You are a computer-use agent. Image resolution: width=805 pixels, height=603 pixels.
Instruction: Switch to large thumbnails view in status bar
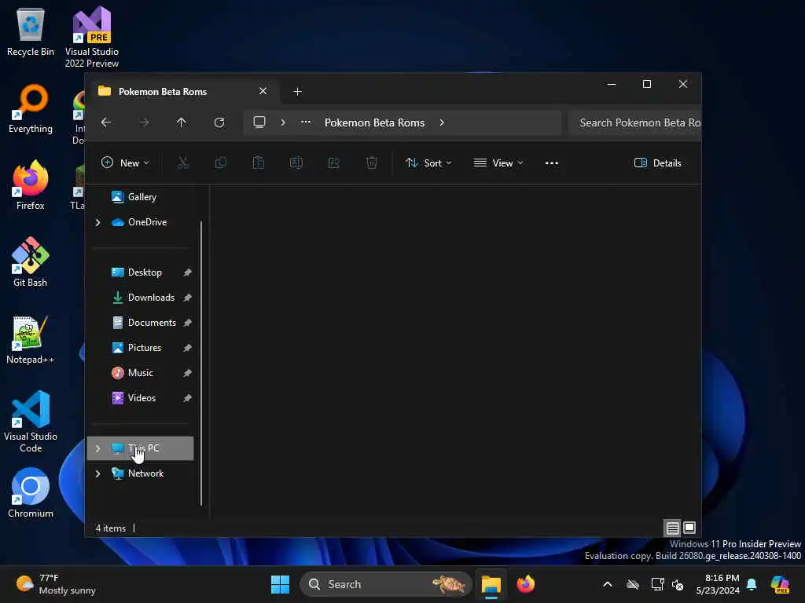[689, 528]
